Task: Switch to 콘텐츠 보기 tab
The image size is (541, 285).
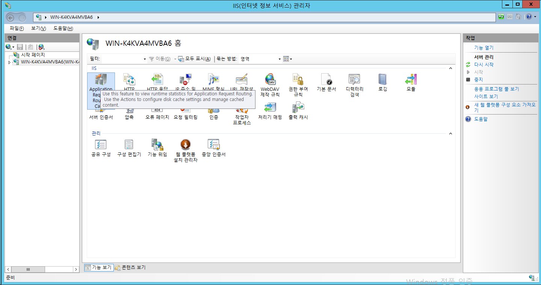Action: pos(130,267)
